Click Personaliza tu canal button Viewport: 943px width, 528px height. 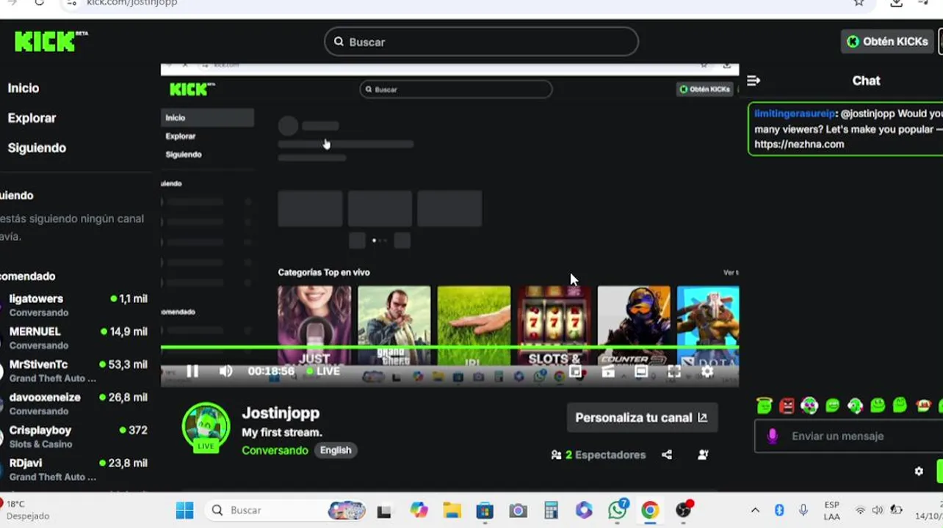642,417
